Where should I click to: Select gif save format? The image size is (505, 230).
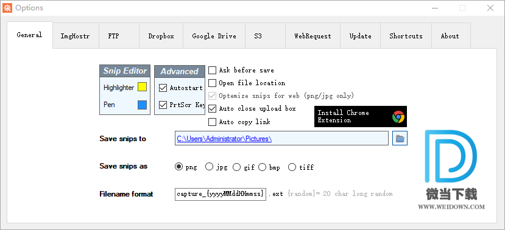[237, 167]
